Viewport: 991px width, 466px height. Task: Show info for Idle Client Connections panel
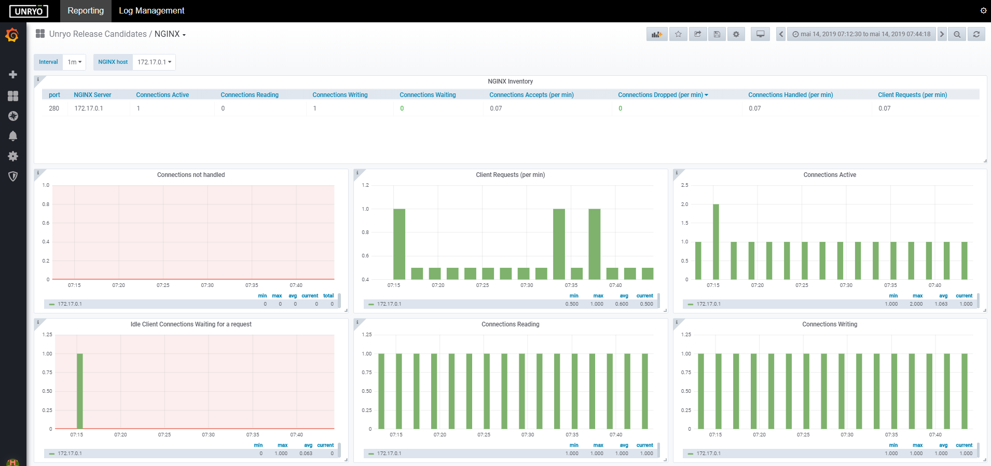click(x=38, y=322)
